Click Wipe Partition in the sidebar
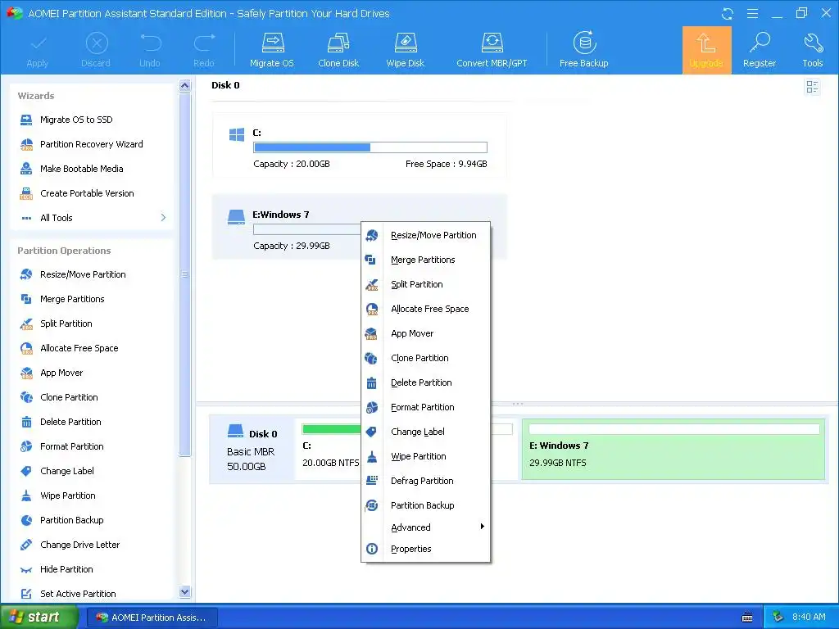 (68, 496)
